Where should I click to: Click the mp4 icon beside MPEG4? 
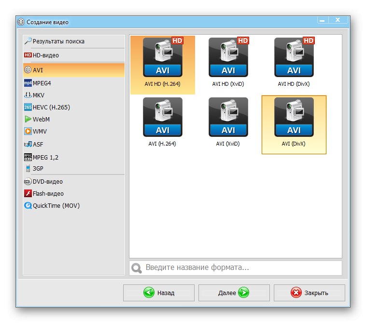[x=28, y=83]
